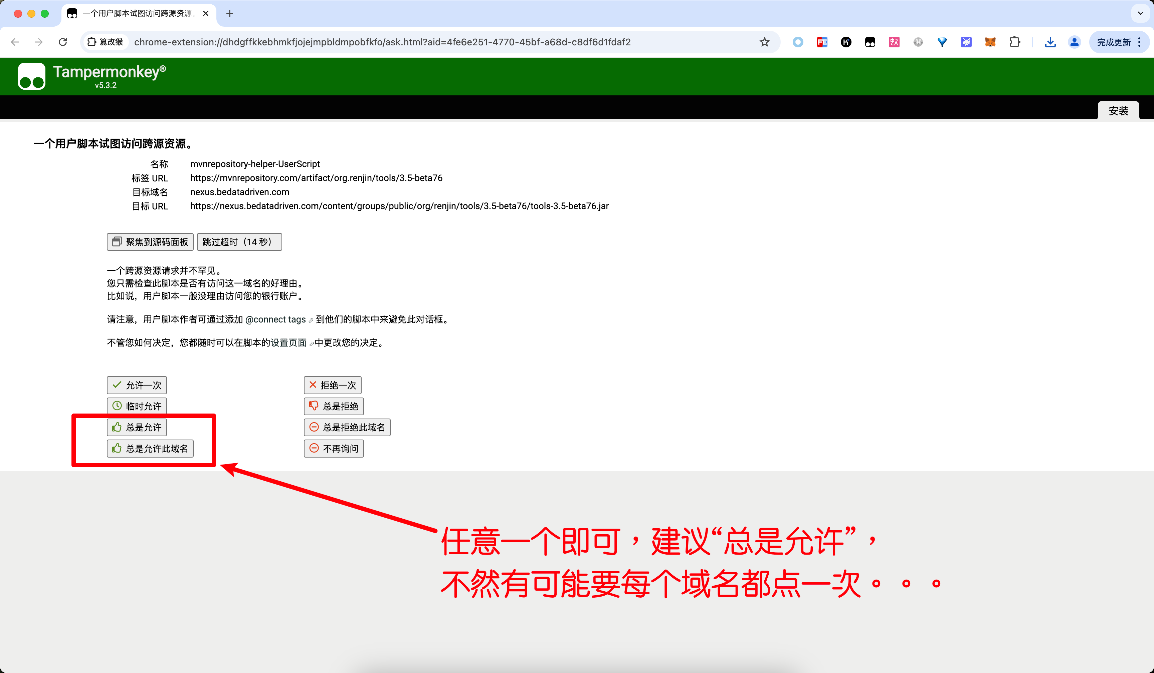
Task: Click the Tampermonkey logo in green header
Action: 32,76
